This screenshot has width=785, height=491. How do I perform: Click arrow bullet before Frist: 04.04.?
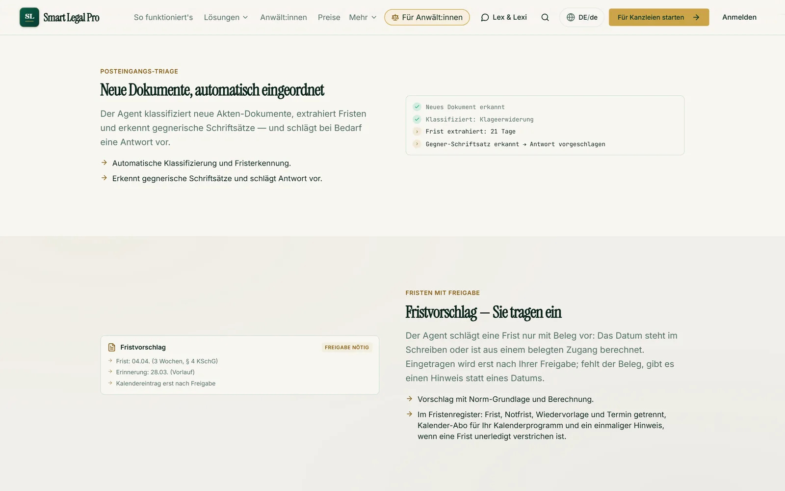click(110, 360)
